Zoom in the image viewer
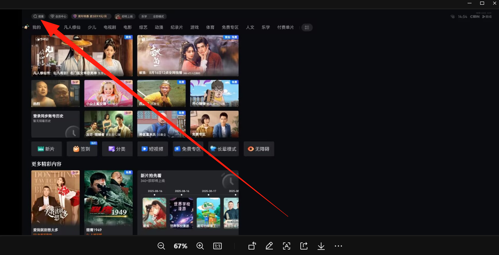 [200, 246]
